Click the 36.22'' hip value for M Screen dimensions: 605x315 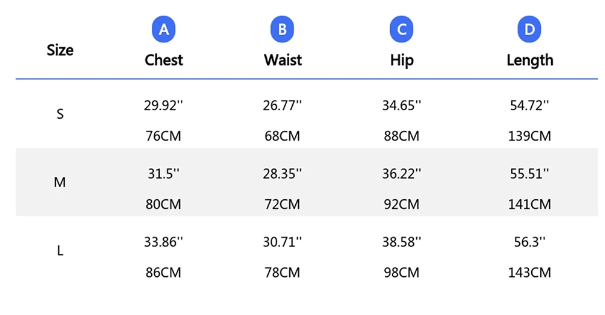tap(402, 174)
